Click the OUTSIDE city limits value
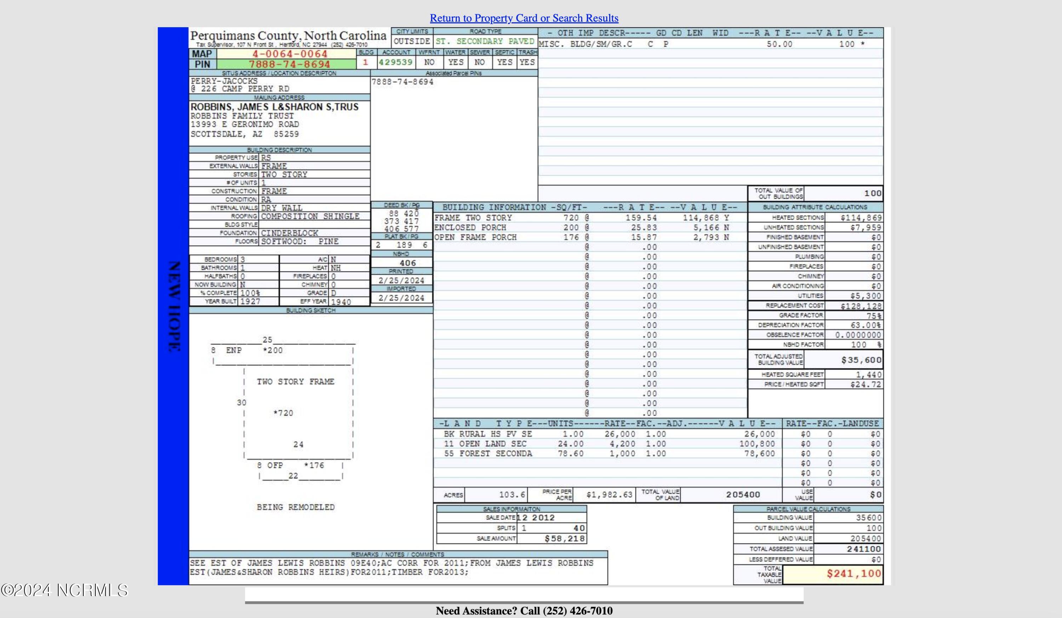This screenshot has height=618, width=1062. pos(412,41)
